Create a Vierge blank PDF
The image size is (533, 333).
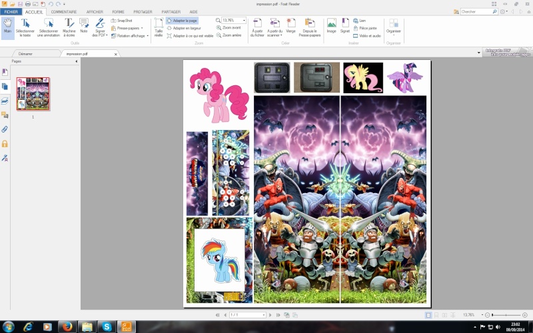[x=291, y=26]
